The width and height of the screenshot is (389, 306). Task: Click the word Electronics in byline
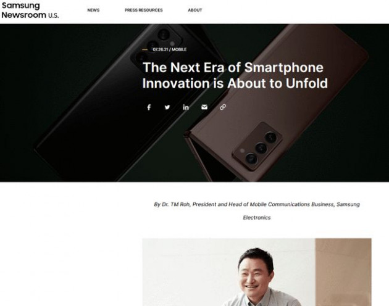pos(257,218)
